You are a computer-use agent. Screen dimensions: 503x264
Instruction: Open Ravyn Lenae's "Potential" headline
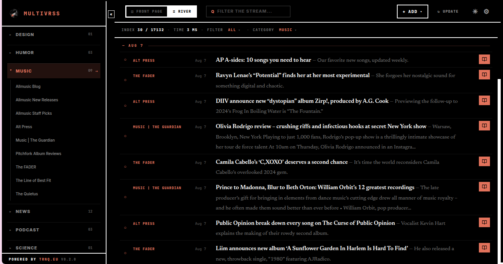[293, 75]
